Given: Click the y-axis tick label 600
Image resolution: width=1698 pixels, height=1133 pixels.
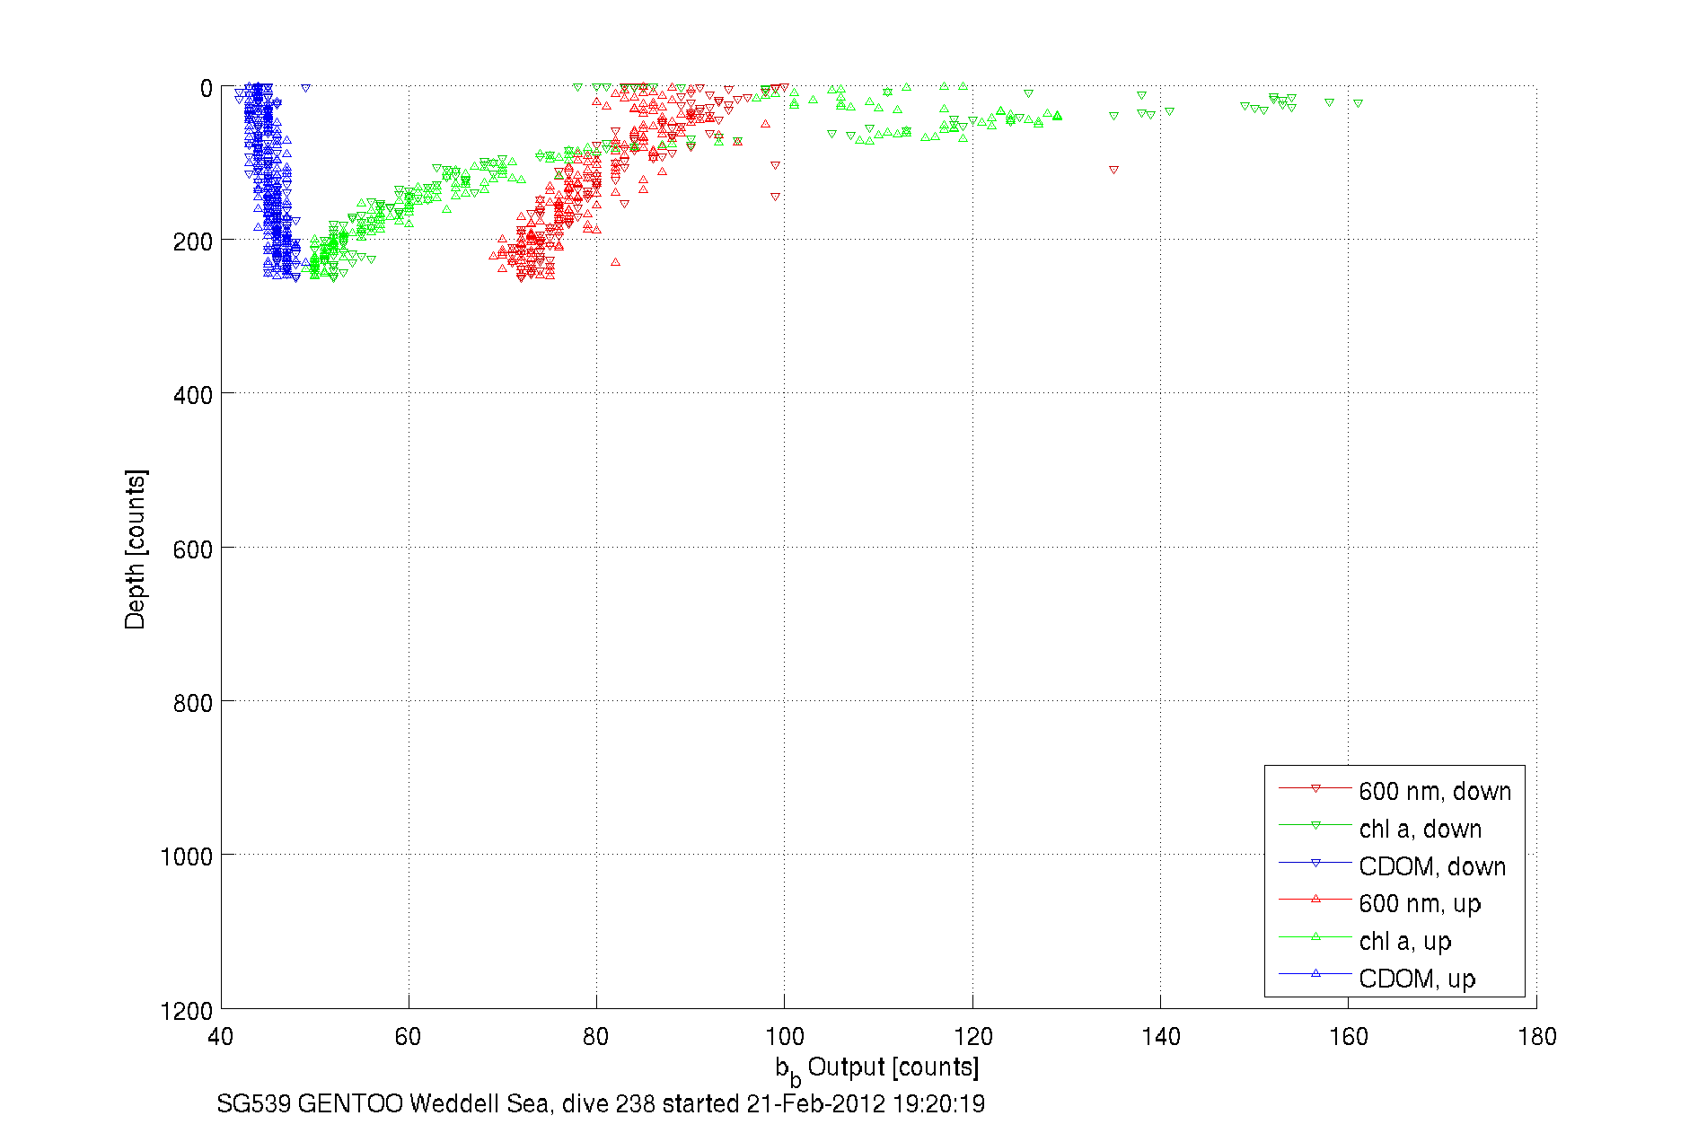Looking at the screenshot, I should [192, 549].
